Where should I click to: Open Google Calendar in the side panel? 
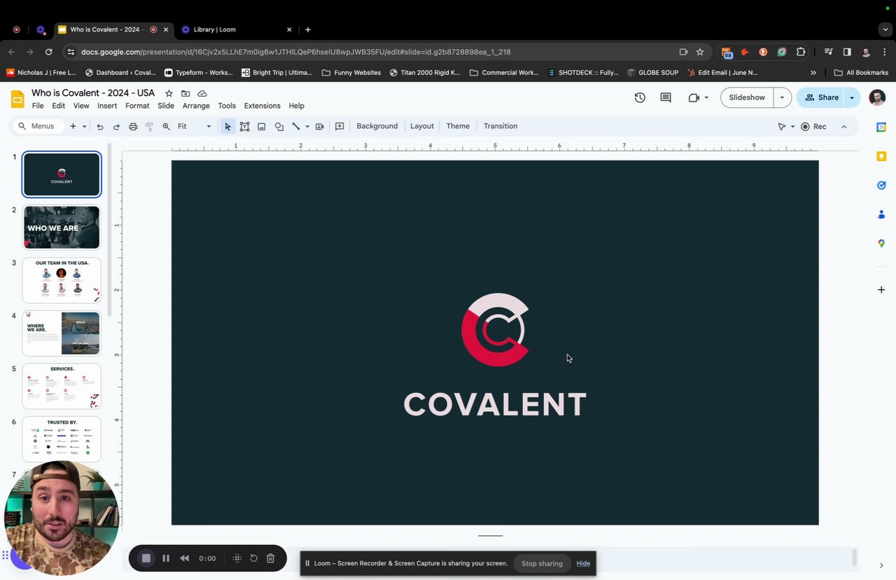pos(881,127)
